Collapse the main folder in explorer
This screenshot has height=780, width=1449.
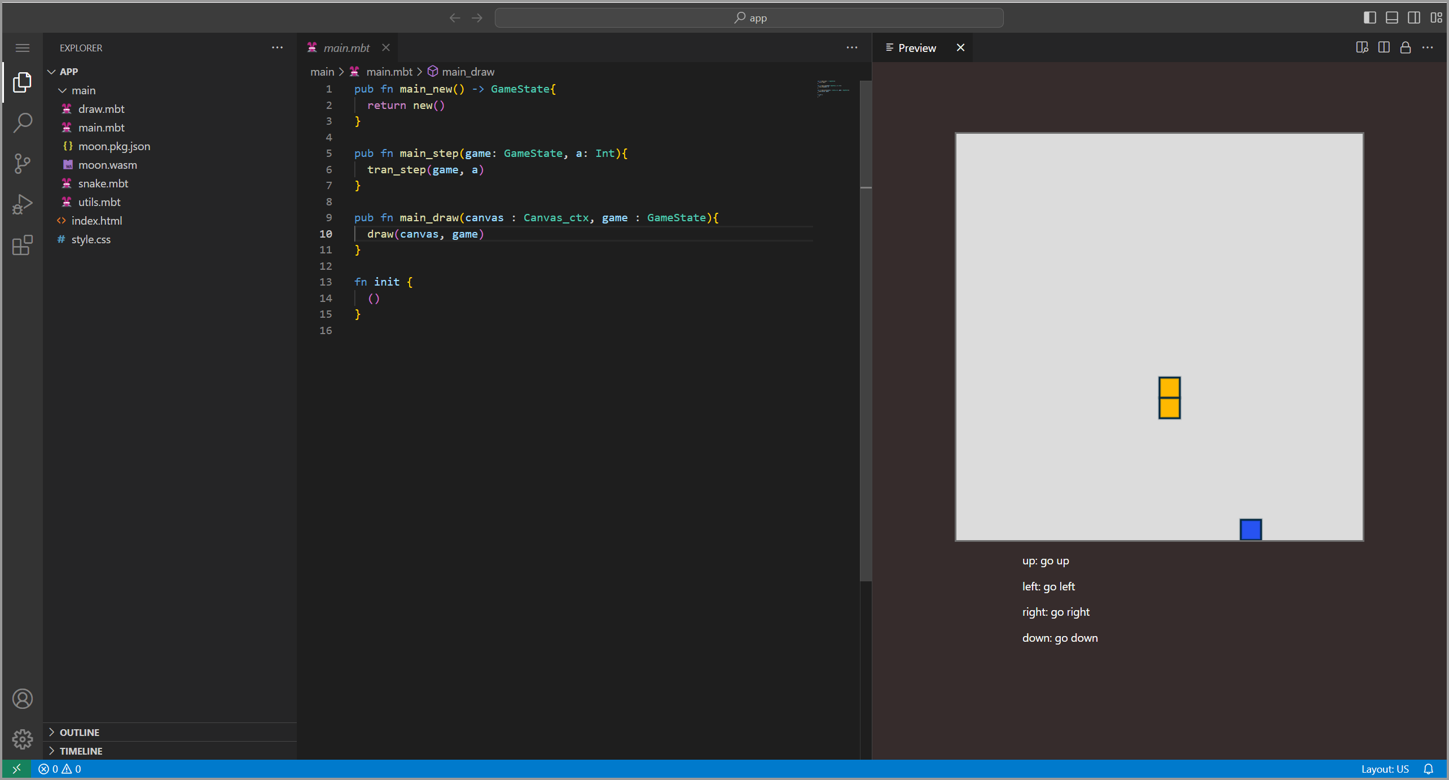point(83,90)
